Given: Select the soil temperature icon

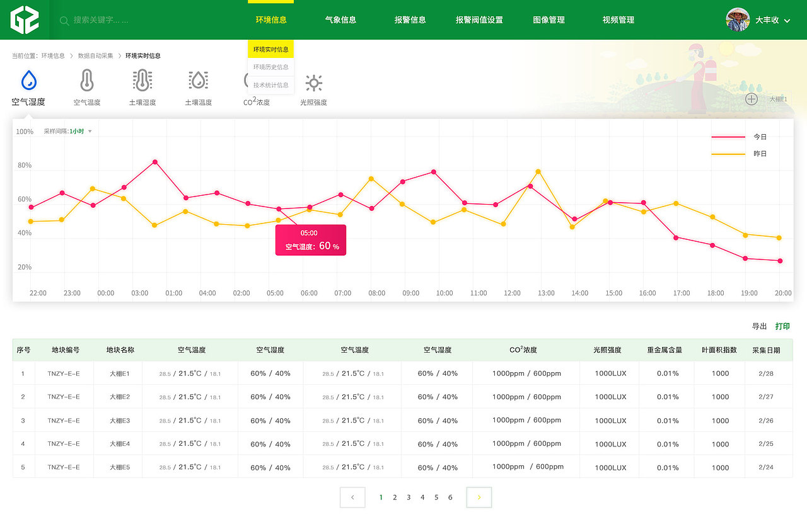Looking at the screenshot, I should 198,81.
